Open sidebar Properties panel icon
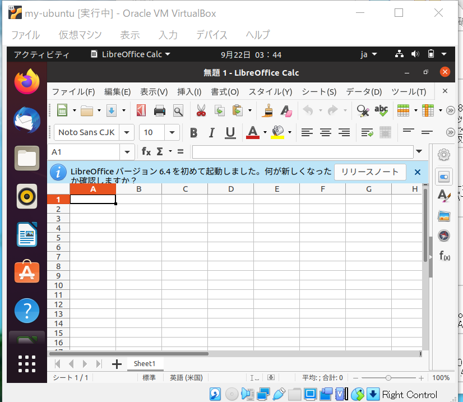463x402 pixels. 444,177
